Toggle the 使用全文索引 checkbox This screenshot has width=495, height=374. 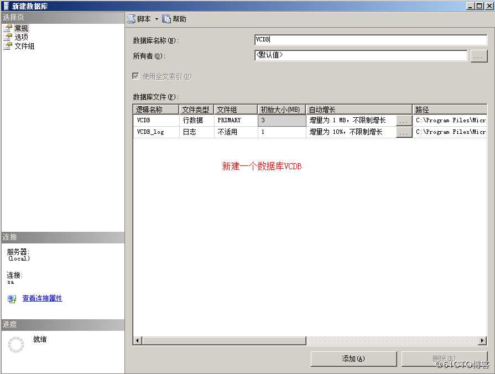[x=136, y=76]
